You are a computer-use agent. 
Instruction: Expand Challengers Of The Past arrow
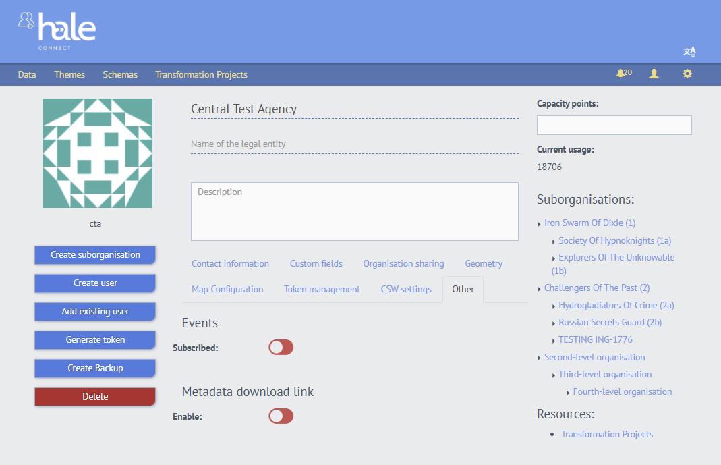point(540,289)
